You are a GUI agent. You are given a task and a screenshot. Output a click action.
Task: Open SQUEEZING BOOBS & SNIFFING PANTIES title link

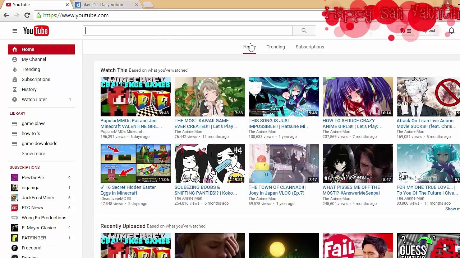[x=206, y=190]
